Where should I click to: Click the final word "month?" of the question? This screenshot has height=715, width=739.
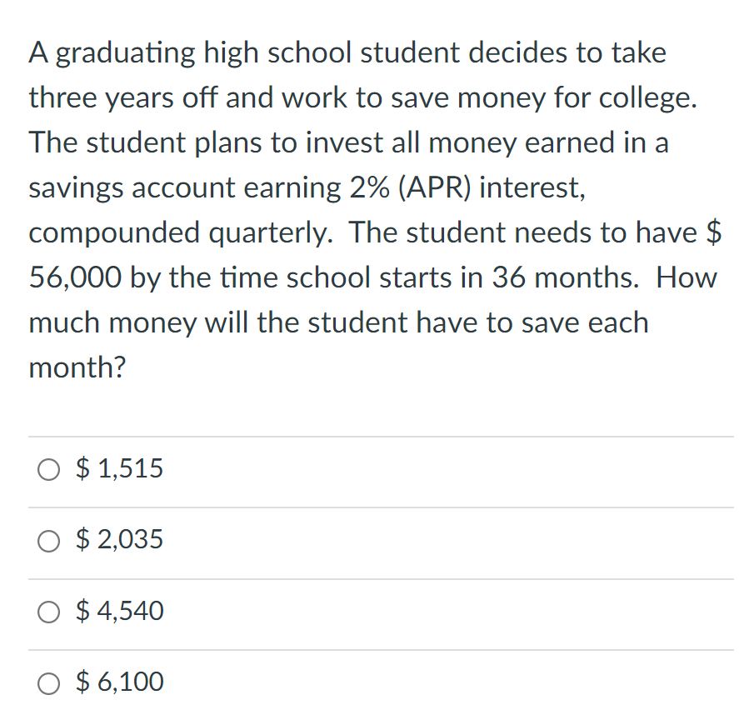pyautogui.click(x=77, y=367)
